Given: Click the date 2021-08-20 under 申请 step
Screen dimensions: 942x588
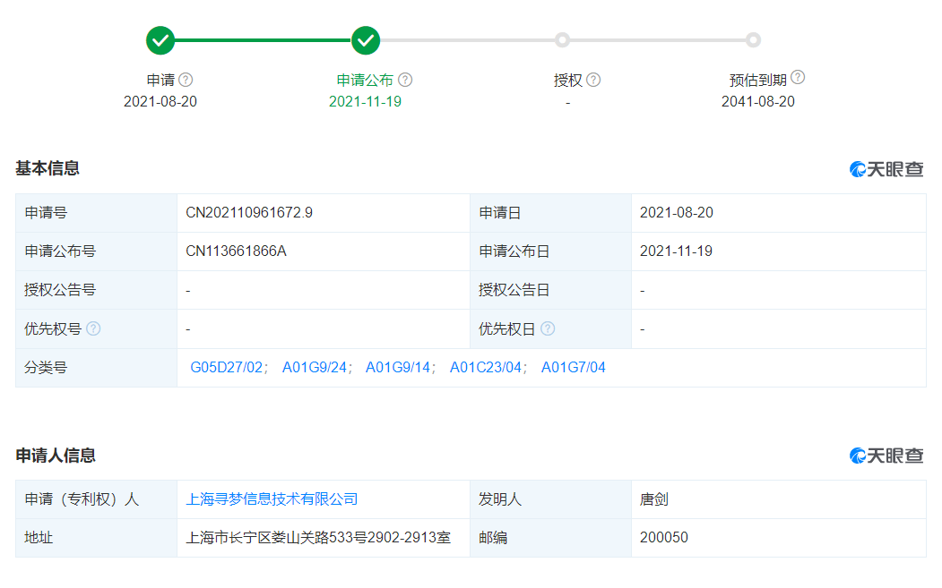Looking at the screenshot, I should tap(160, 101).
